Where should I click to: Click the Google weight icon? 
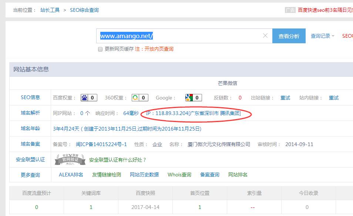[x=189, y=98]
